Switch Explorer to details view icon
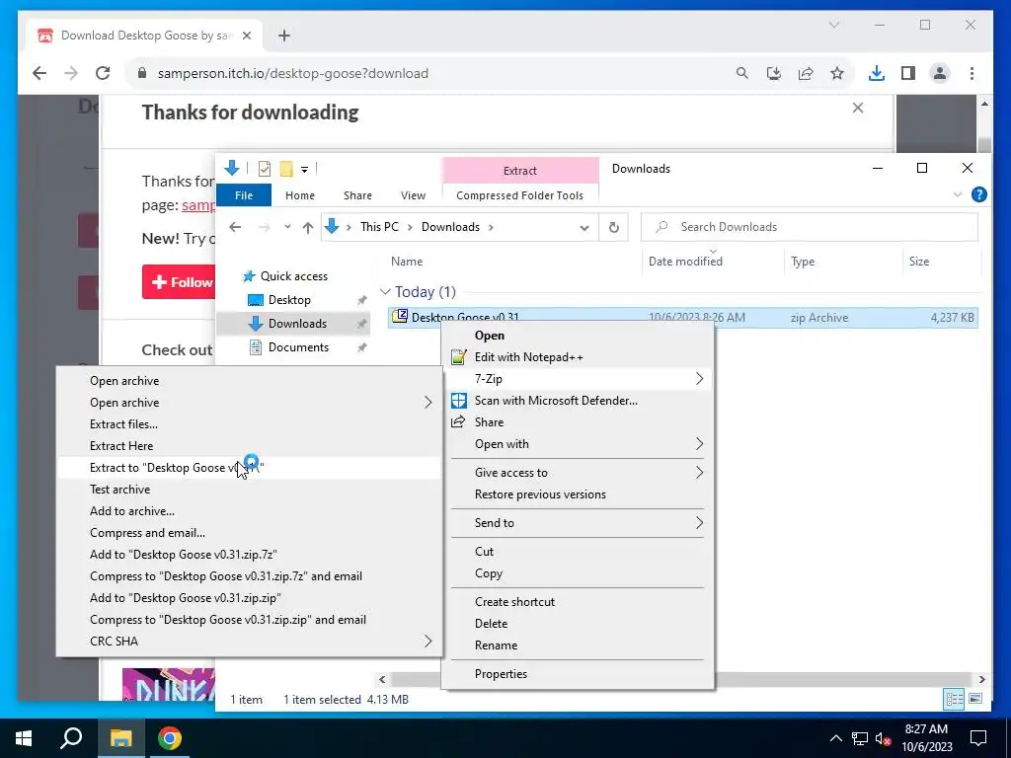The image size is (1011, 758). [954, 699]
